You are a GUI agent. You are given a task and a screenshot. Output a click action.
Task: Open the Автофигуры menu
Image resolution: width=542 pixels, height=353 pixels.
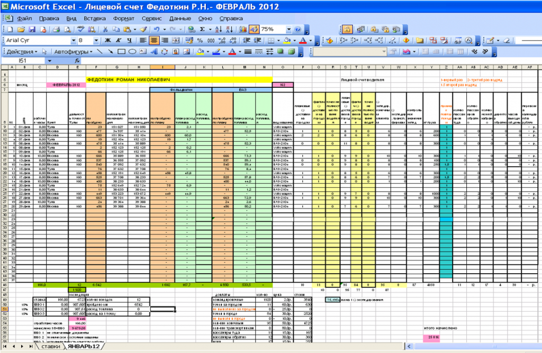click(73, 51)
